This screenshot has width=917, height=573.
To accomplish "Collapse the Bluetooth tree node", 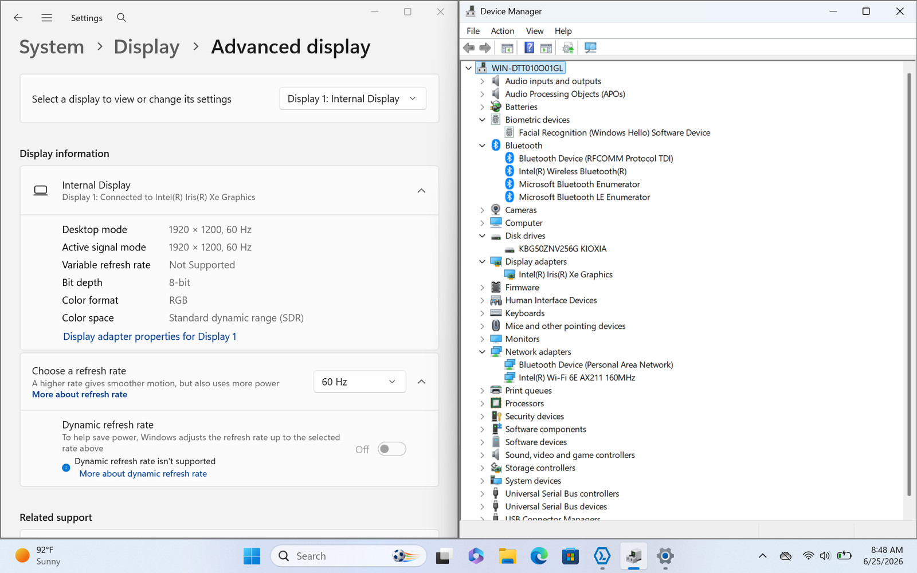I will pos(482,146).
